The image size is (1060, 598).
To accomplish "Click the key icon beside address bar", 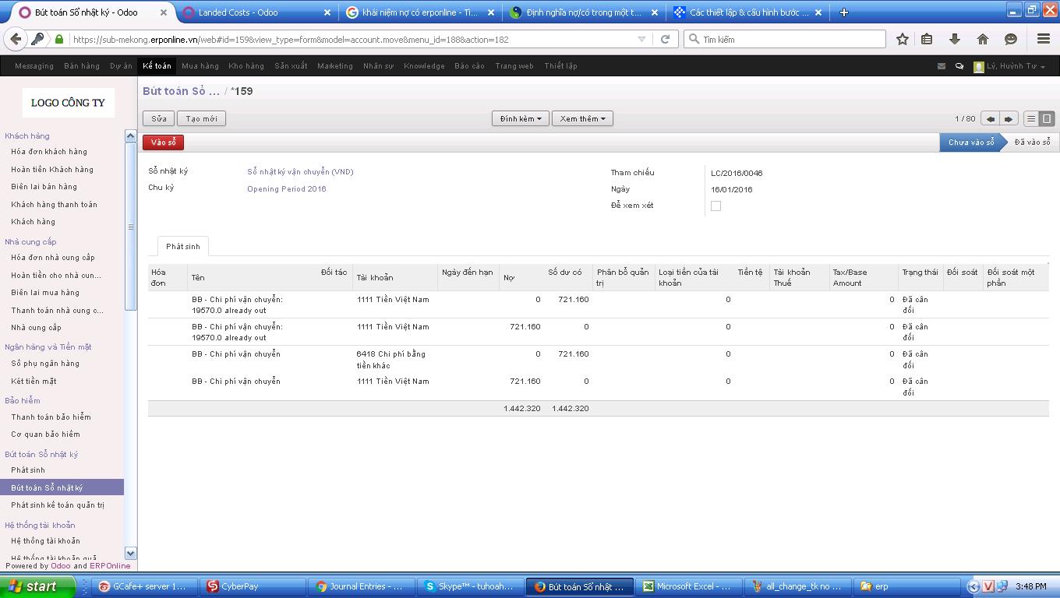I will (37, 39).
